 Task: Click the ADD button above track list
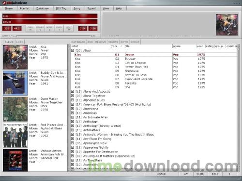pos(90,42)
